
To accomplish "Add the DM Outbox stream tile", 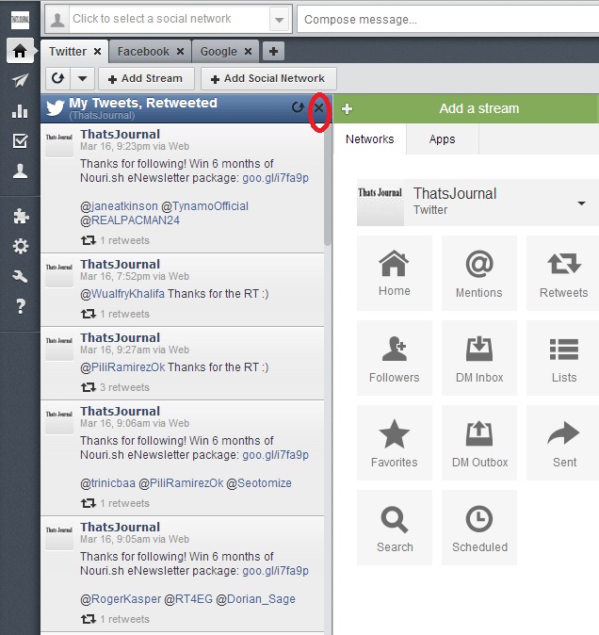I will pyautogui.click(x=479, y=443).
